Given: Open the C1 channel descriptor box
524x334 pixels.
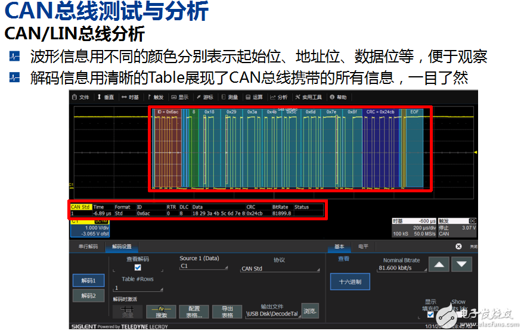Looking at the screenshot, I should pos(89,227).
